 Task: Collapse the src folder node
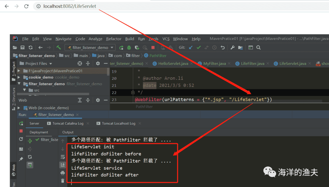pos(25,90)
